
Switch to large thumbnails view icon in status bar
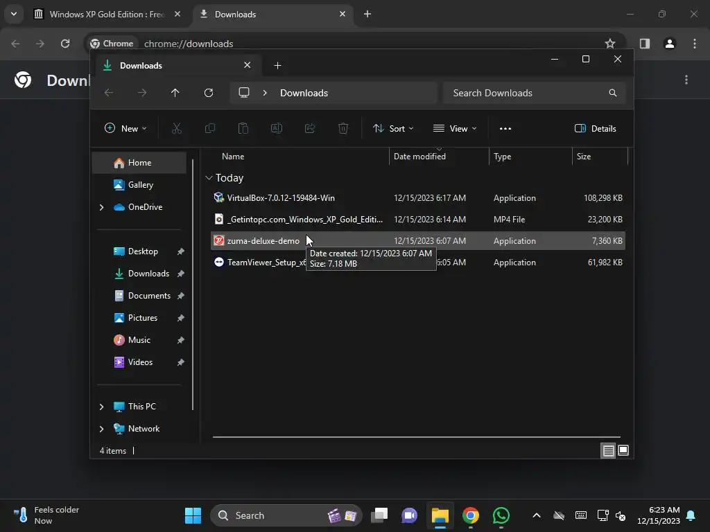(623, 450)
